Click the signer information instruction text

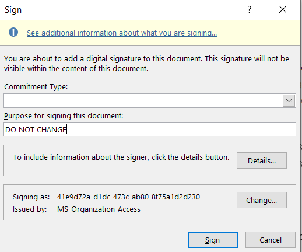click(x=121, y=157)
